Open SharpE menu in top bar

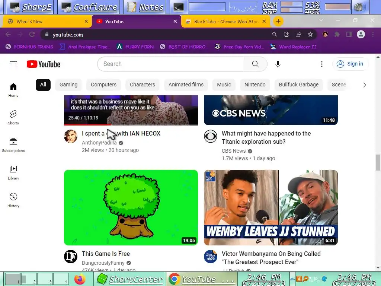click(x=31, y=7)
